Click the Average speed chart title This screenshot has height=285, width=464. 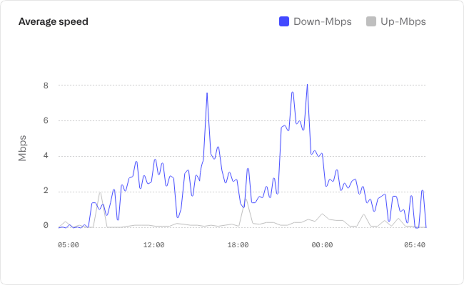pos(54,21)
